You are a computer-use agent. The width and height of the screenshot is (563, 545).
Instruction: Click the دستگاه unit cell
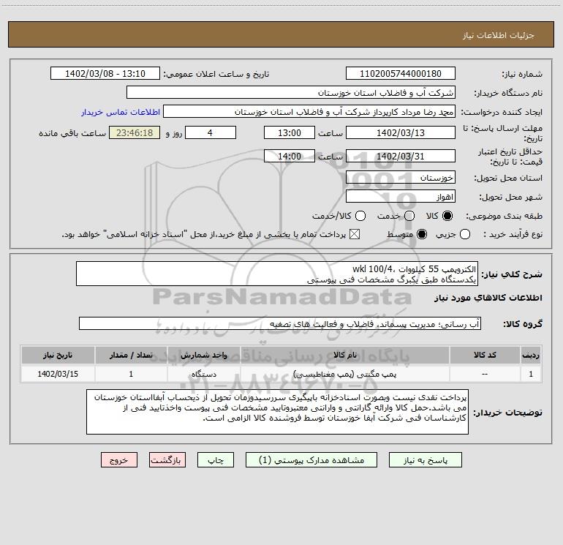(x=203, y=374)
